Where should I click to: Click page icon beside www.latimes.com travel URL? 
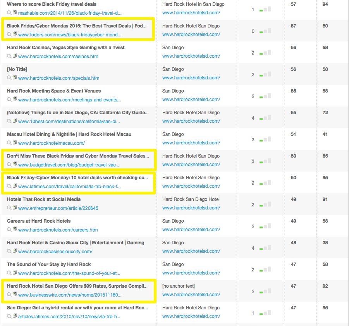(15, 186)
